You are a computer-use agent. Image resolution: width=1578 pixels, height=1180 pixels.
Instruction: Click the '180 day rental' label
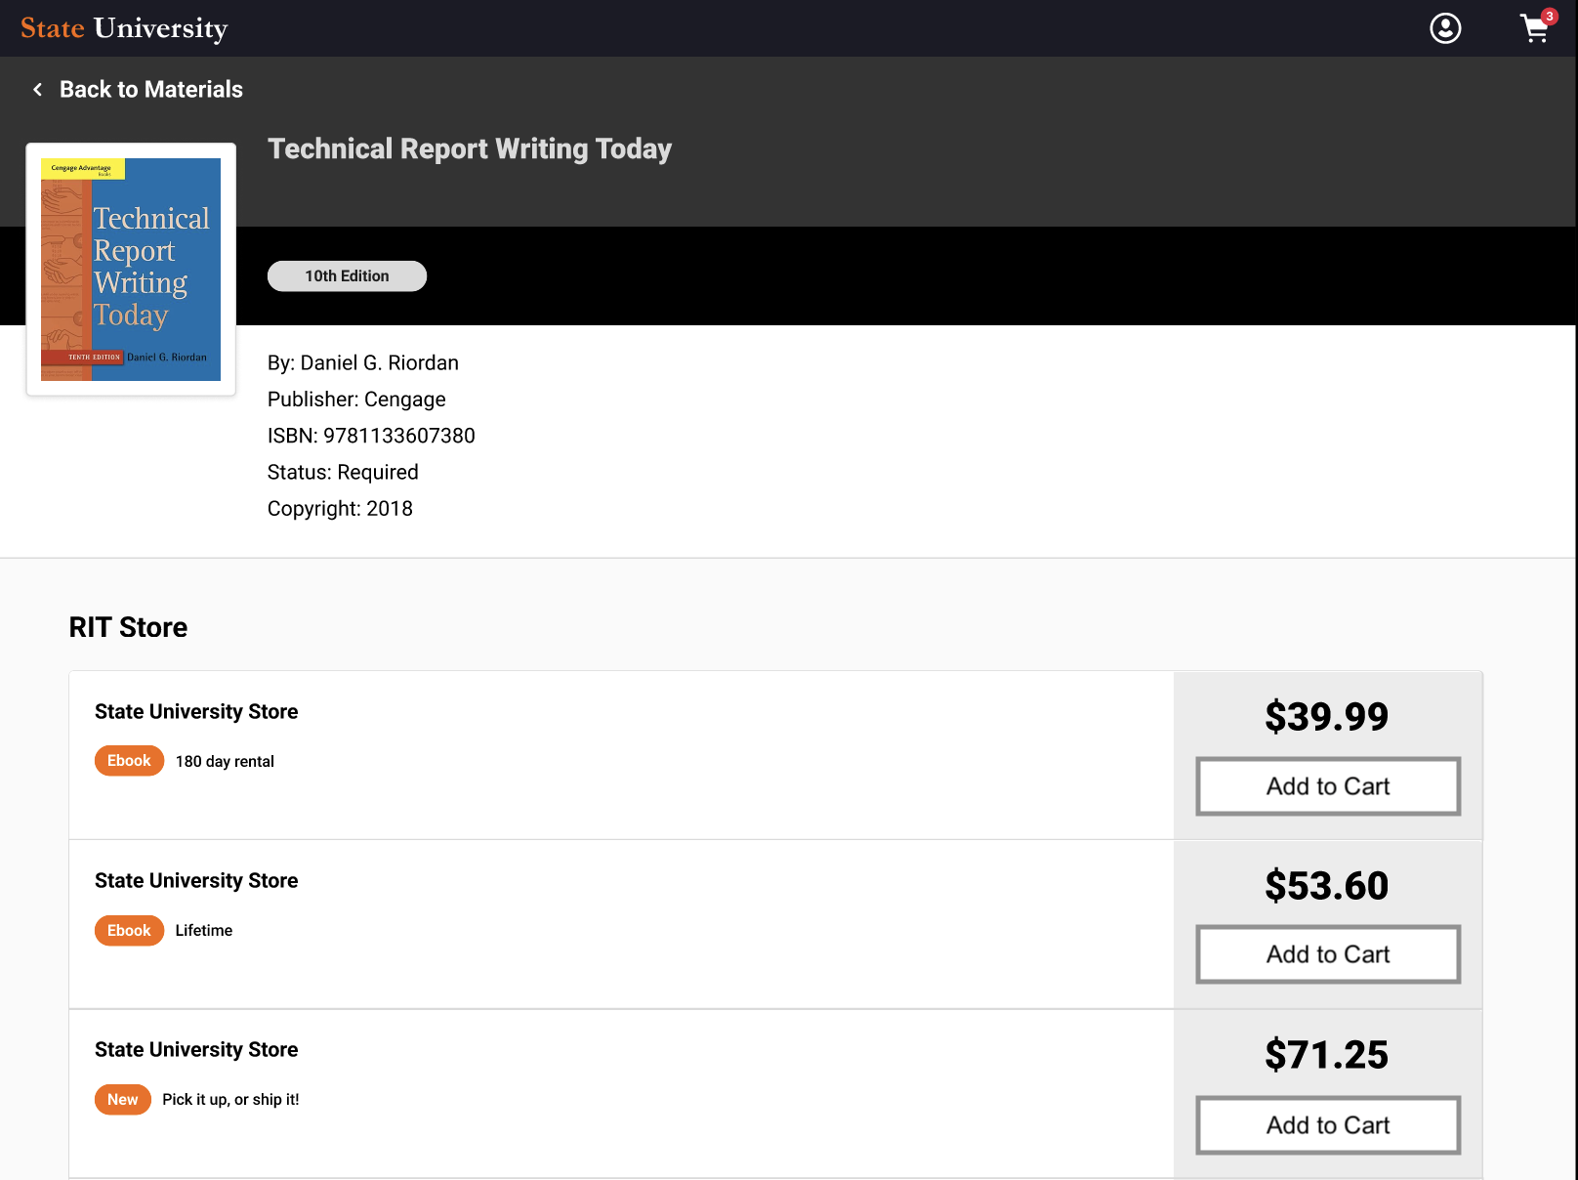225,762
